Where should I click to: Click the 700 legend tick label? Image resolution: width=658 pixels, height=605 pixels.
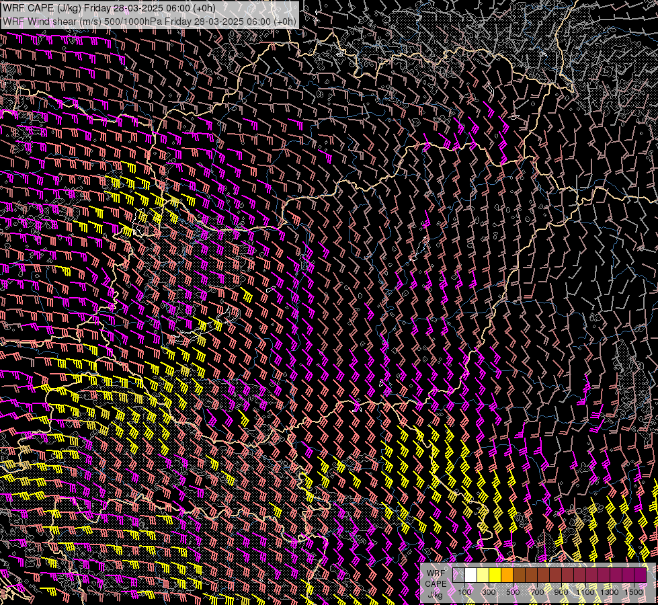537,592
